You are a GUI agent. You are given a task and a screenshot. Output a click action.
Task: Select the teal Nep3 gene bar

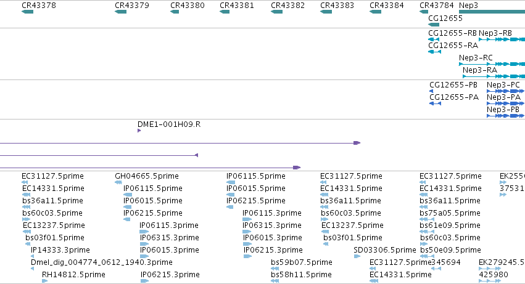click(x=492, y=12)
